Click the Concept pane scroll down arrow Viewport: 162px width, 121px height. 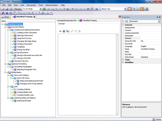pos(117,114)
